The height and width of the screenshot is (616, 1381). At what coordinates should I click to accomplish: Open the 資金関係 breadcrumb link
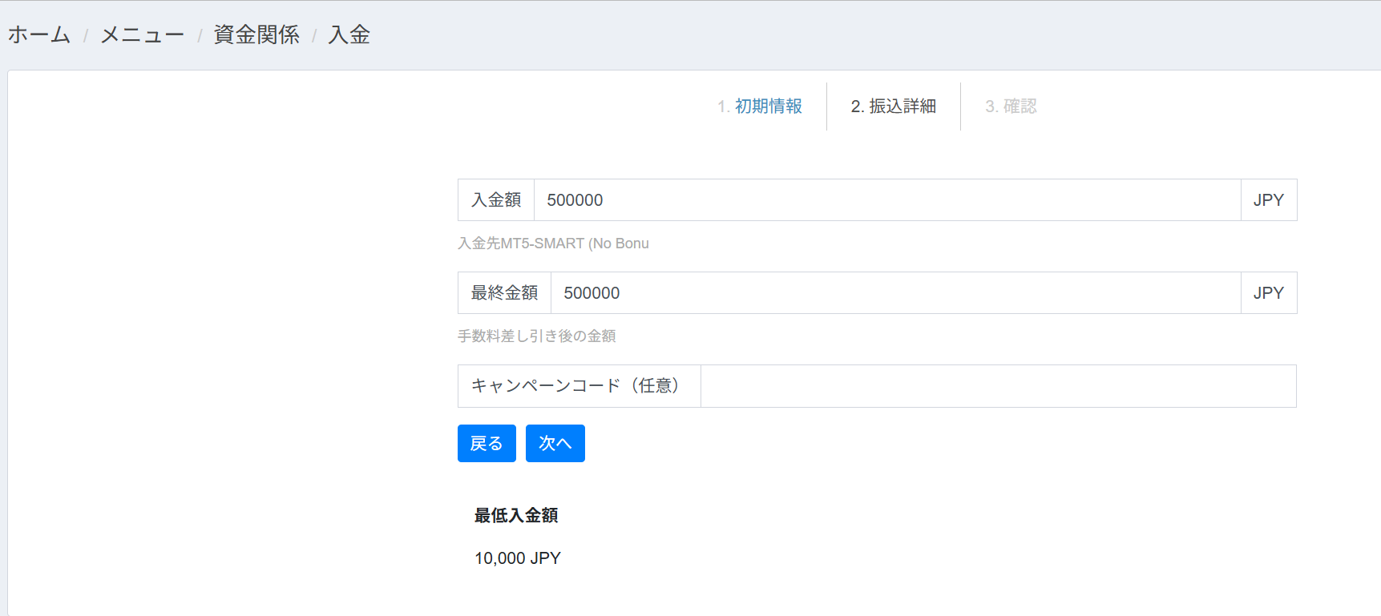(256, 34)
